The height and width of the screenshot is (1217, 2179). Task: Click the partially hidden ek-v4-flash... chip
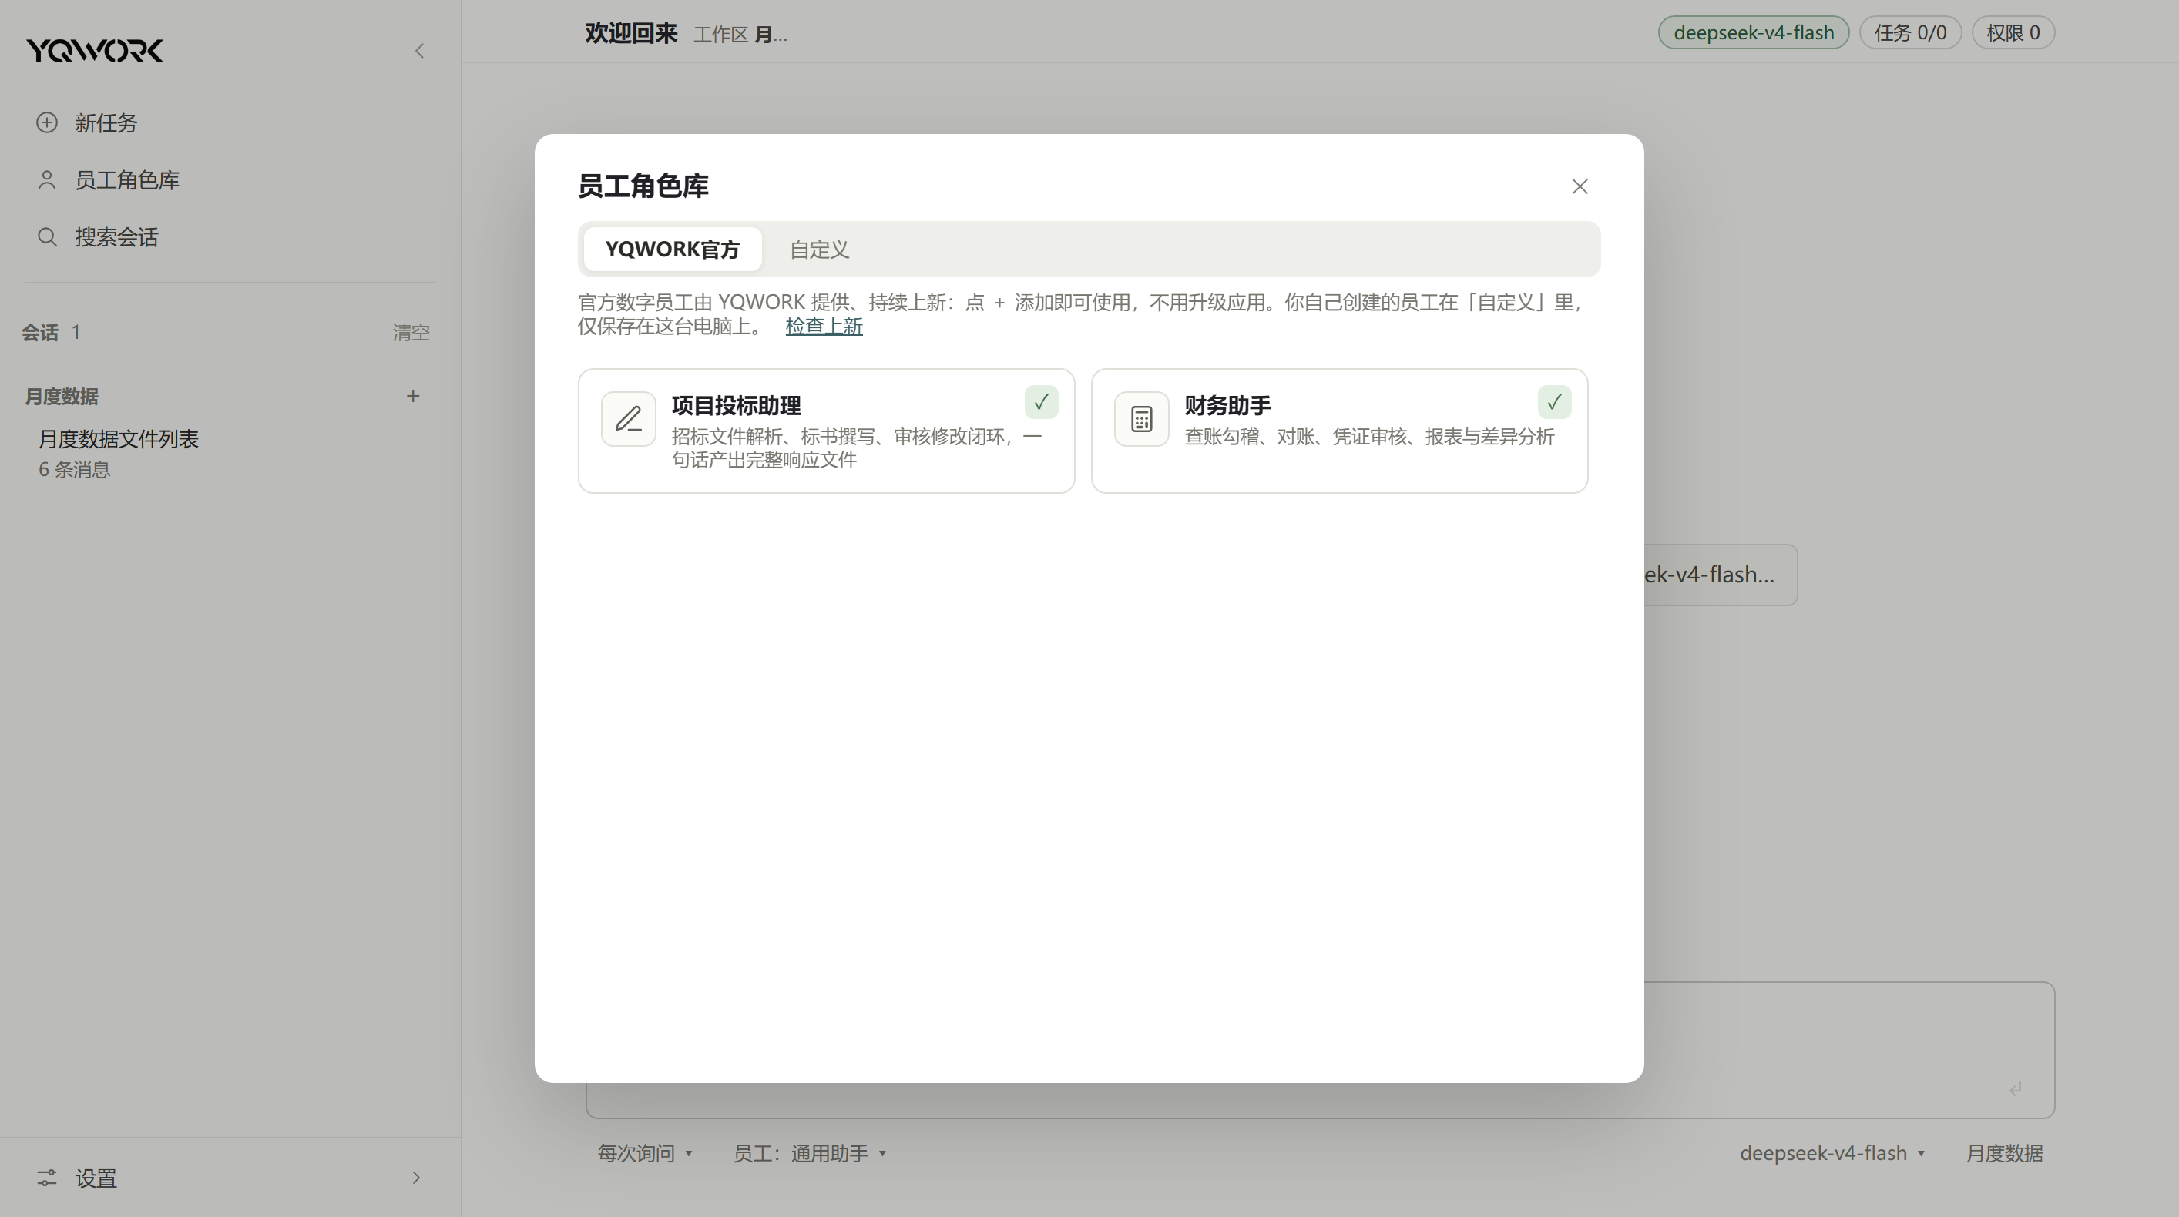1721,575
